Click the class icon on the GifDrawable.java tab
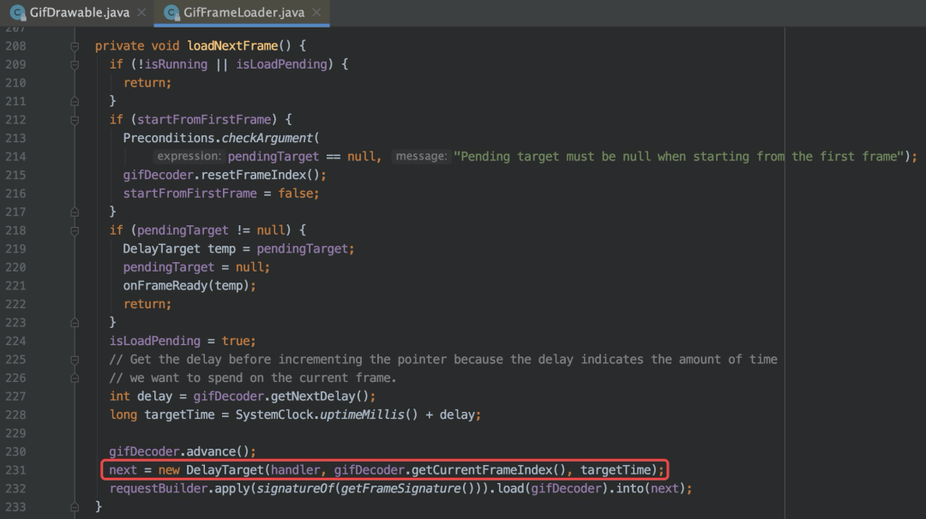The width and height of the screenshot is (926, 519). (x=18, y=12)
